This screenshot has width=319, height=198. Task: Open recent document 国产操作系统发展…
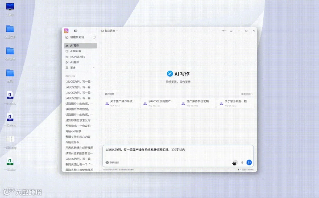[x=197, y=103]
